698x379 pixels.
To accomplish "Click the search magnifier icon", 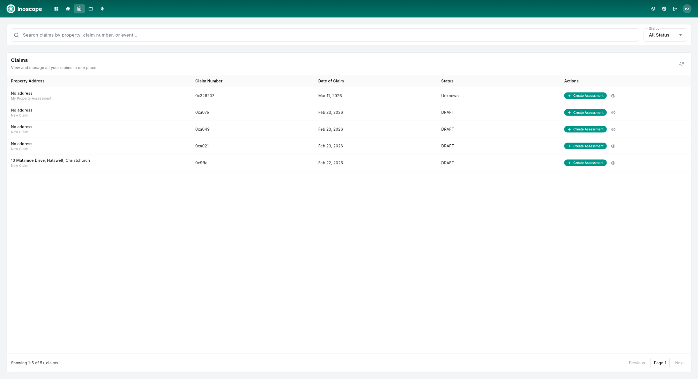I will pos(16,35).
